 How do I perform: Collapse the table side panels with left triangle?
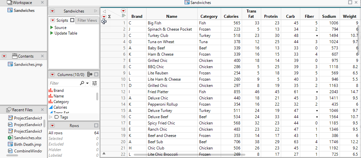[x=104, y=11]
